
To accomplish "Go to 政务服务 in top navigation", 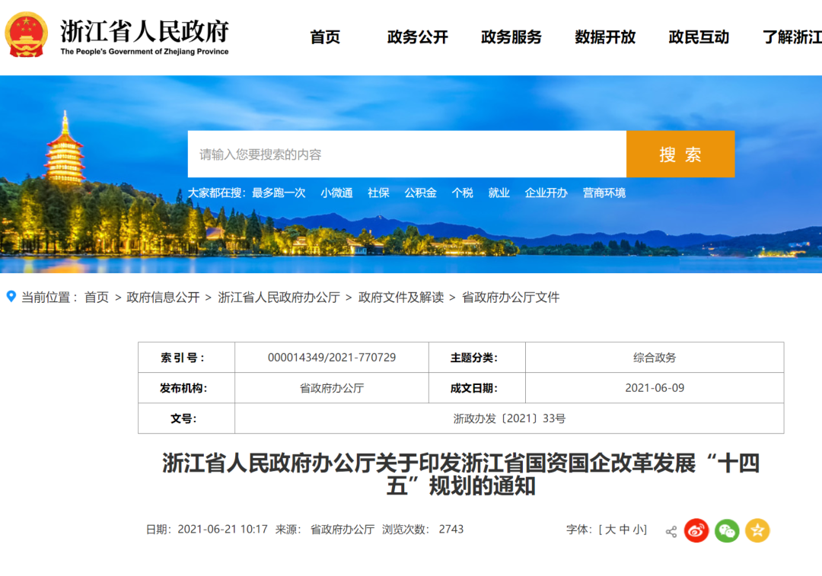I will 511,37.
